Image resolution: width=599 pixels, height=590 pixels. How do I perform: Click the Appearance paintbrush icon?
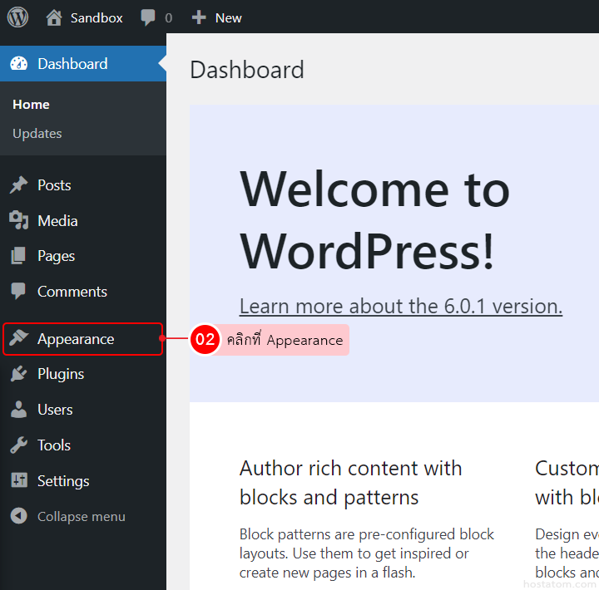18,339
